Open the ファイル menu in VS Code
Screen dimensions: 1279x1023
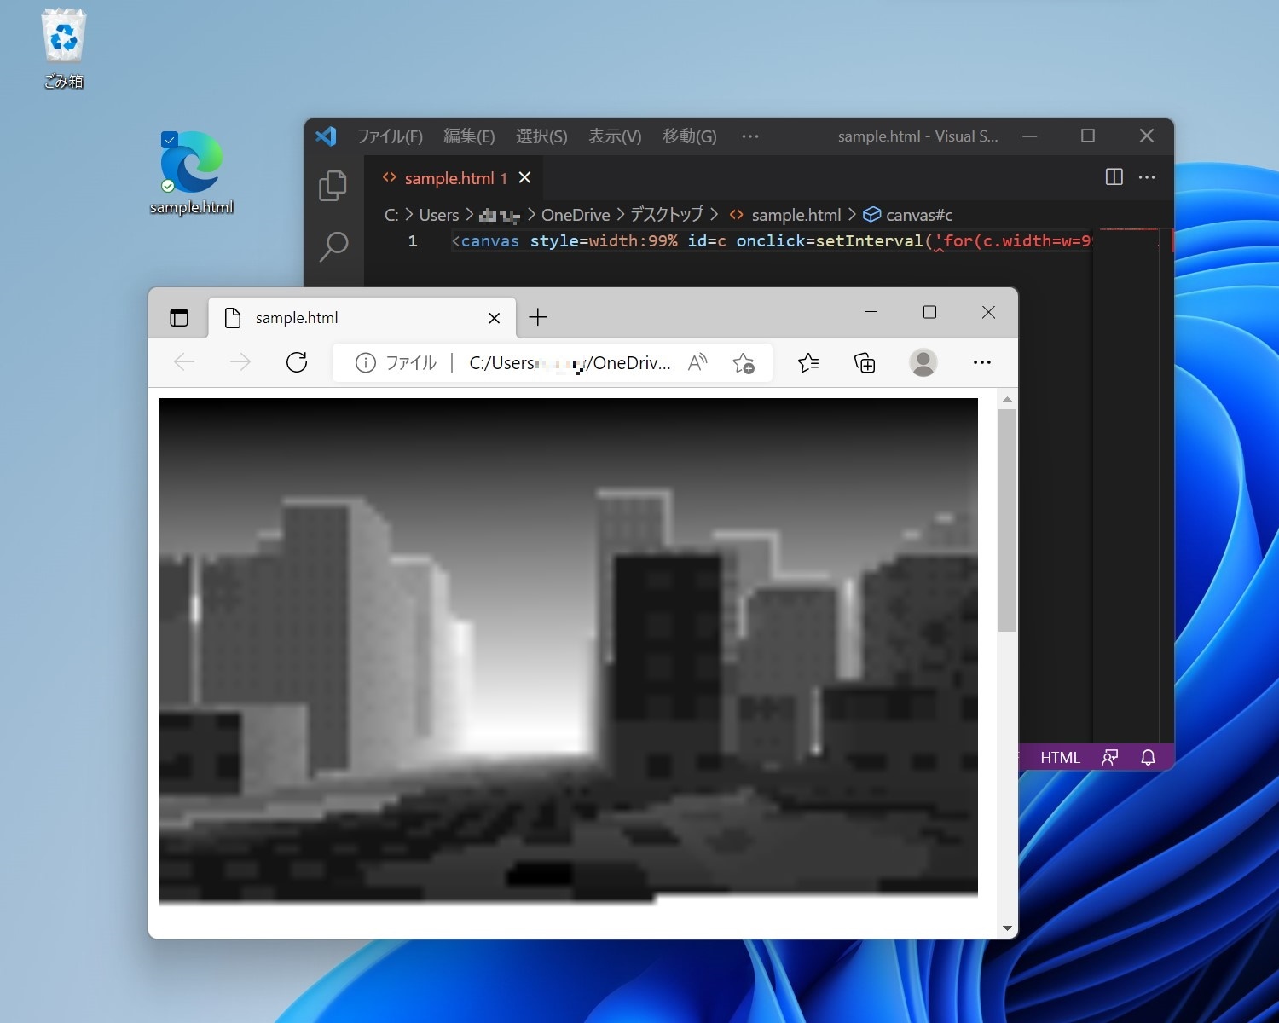click(390, 136)
